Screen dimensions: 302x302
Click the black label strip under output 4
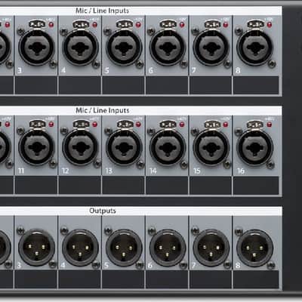tap(80, 279)
